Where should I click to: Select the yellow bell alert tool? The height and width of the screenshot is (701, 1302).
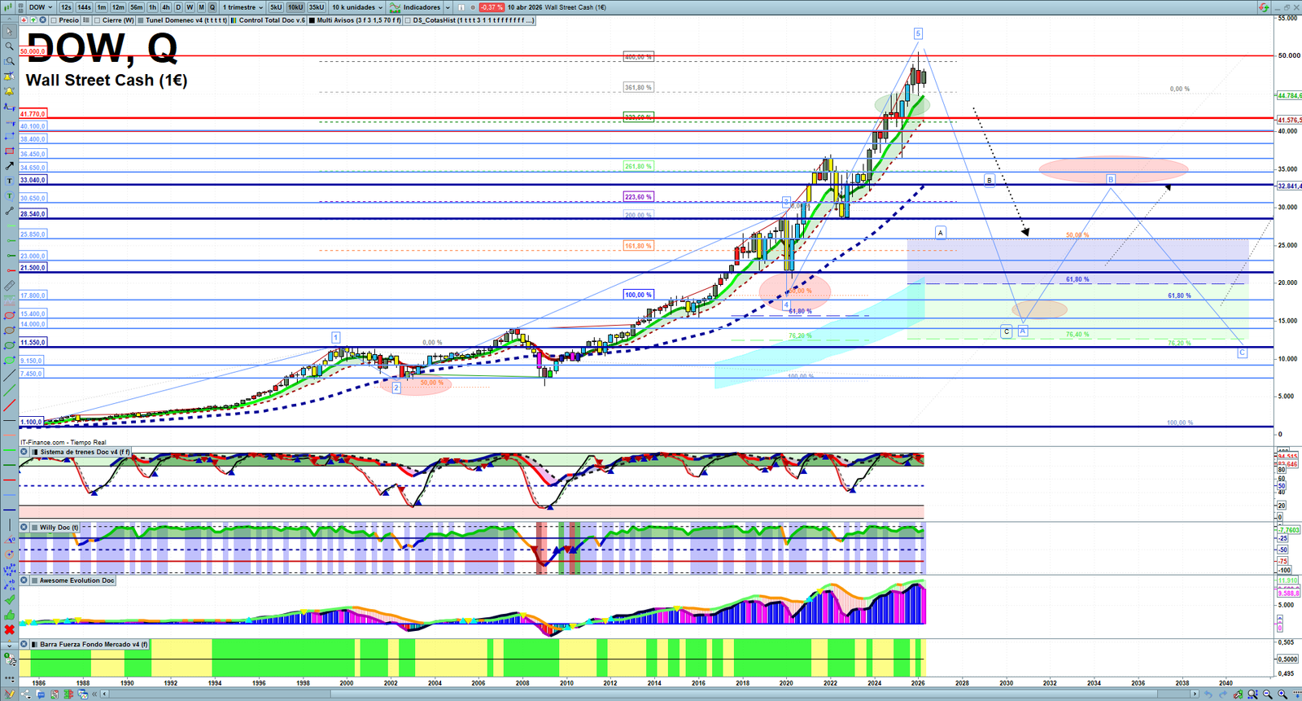9,91
